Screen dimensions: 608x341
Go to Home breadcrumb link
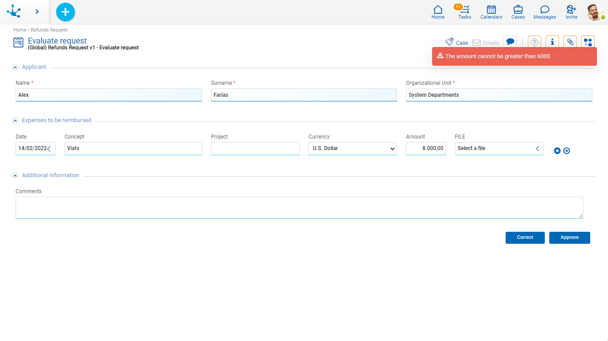point(20,30)
